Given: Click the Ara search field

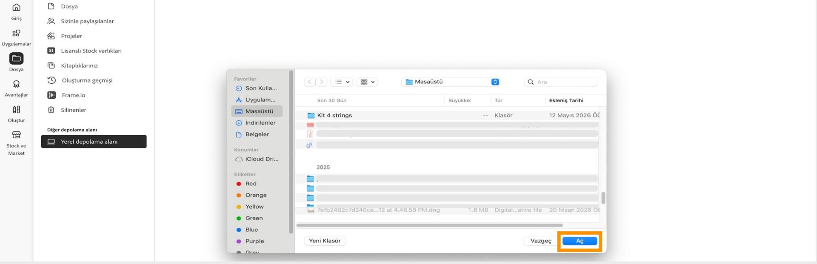Looking at the screenshot, I should 560,82.
